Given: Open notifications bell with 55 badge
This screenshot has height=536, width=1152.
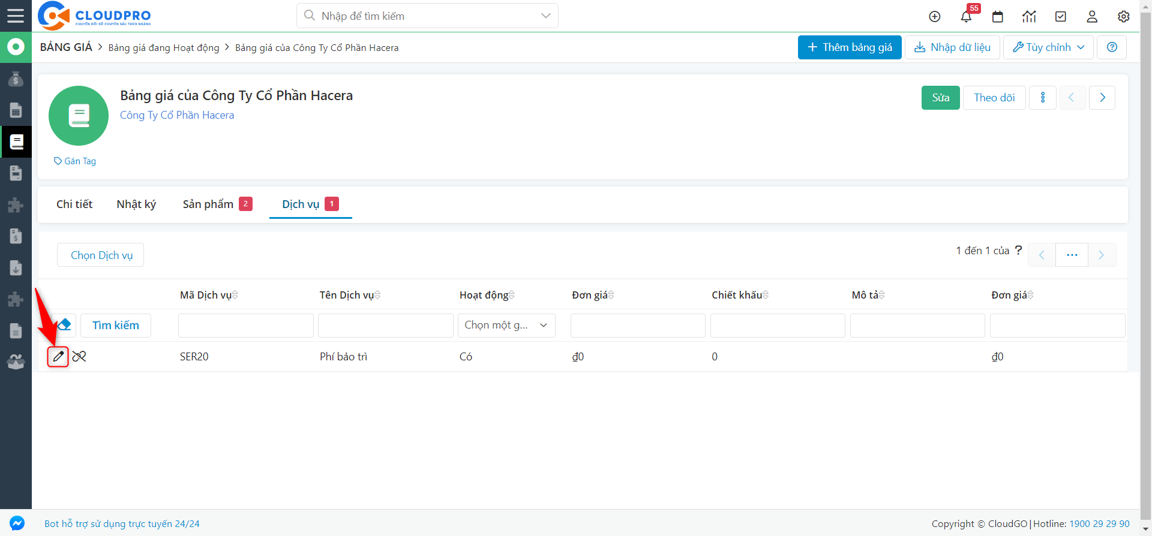Looking at the screenshot, I should [967, 16].
